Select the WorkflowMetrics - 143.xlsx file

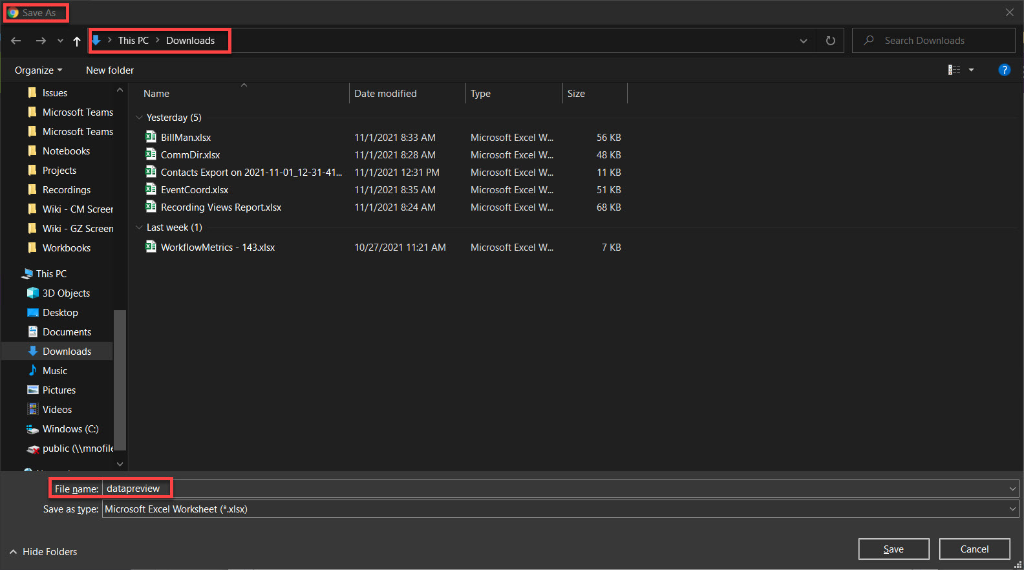point(217,247)
